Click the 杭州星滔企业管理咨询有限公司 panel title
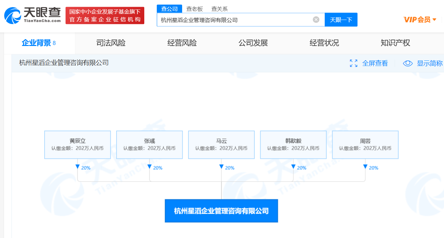Viewport: 444px width, 238px height. click(x=64, y=63)
